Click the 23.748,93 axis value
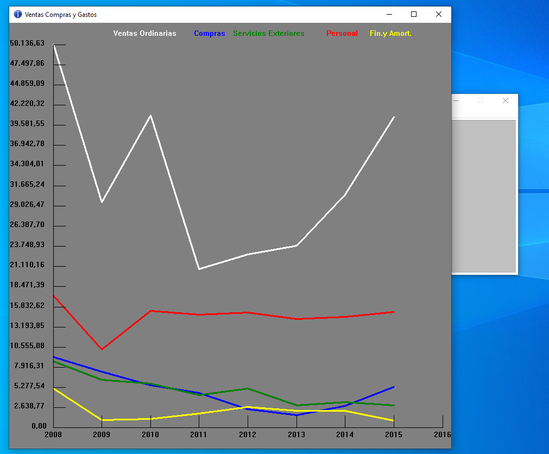 [27, 245]
